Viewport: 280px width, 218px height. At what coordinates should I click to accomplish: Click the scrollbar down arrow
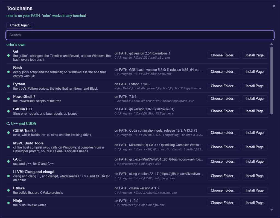[272, 210]
